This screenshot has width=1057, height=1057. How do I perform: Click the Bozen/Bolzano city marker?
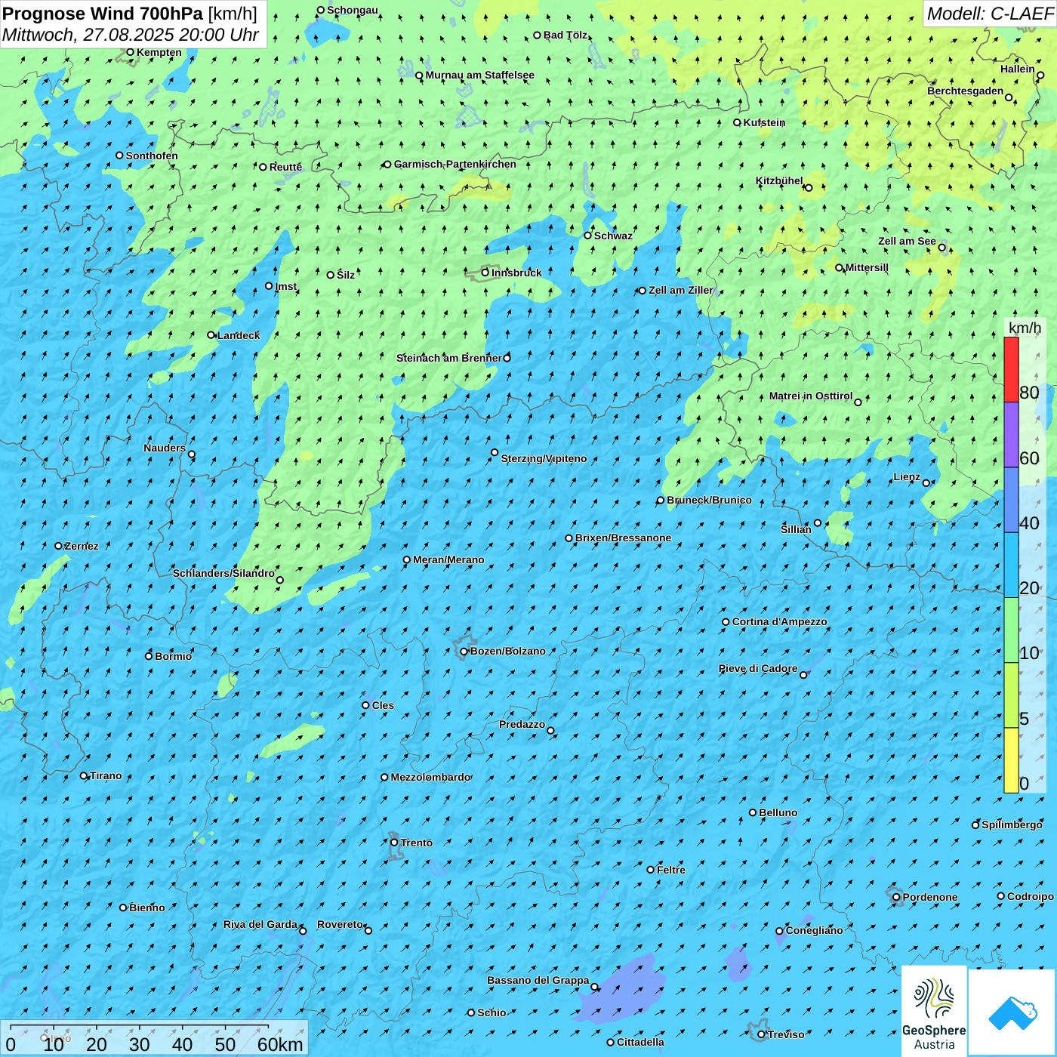click(x=464, y=652)
